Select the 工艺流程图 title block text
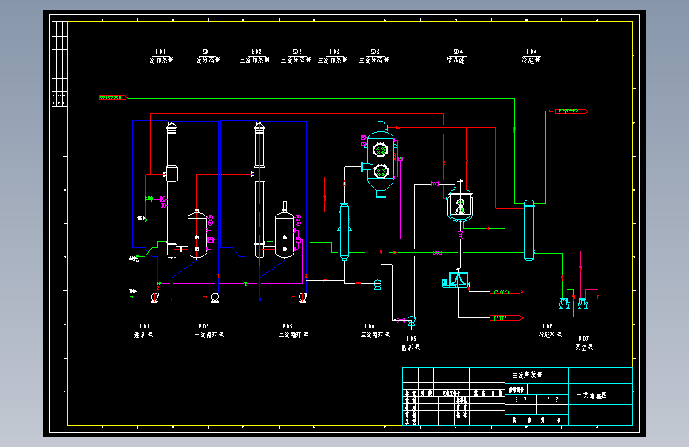Screen dimensions: 689x447 click(x=591, y=396)
